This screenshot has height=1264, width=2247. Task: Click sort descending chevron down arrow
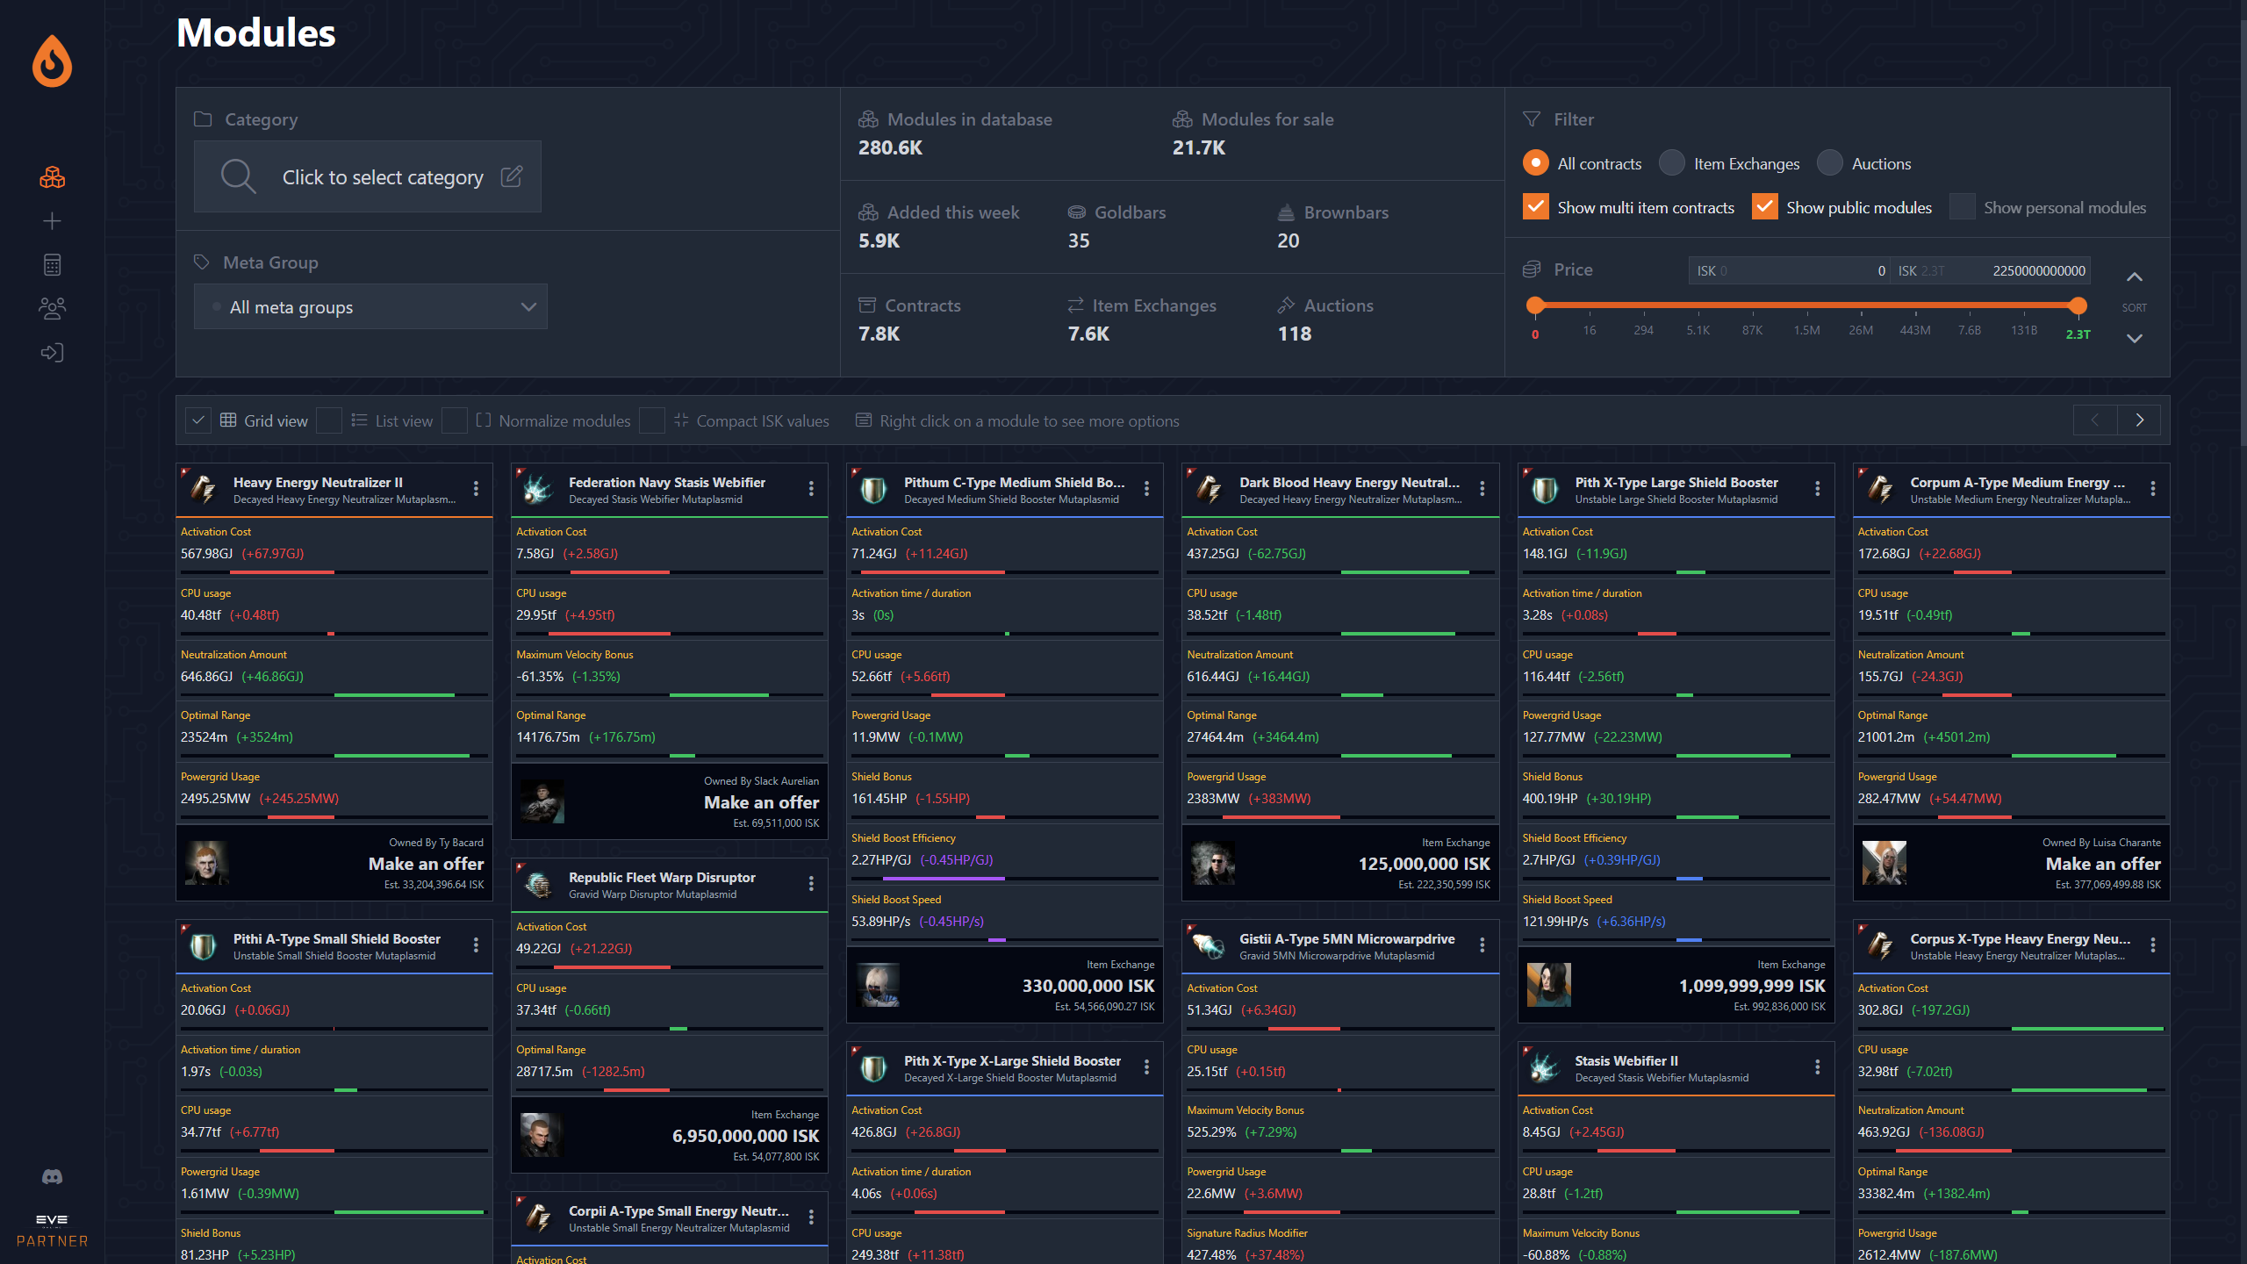pyautogui.click(x=2135, y=338)
